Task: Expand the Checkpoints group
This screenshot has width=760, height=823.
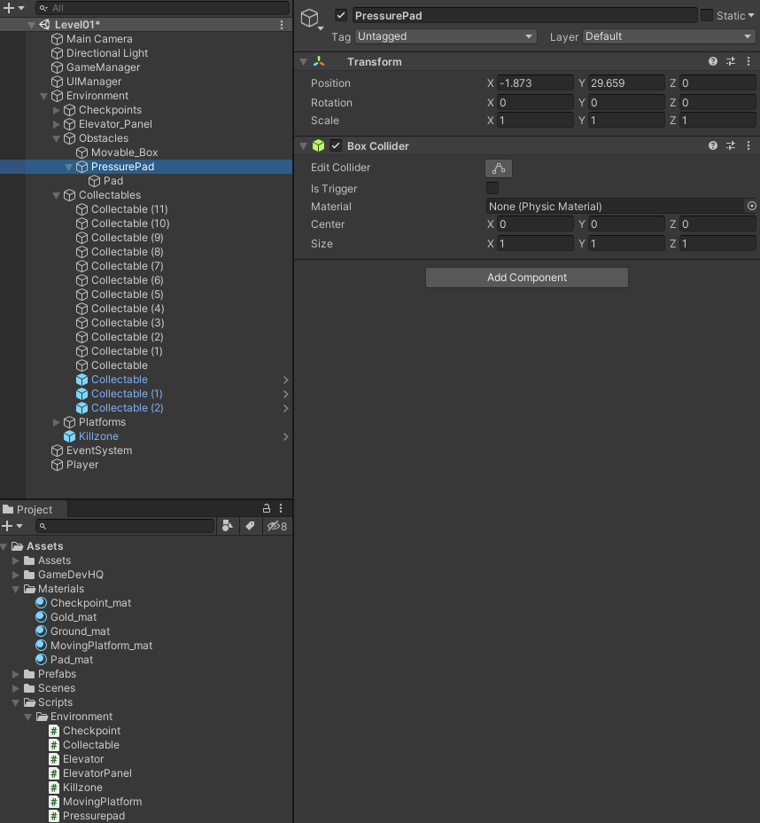Action: (56, 110)
